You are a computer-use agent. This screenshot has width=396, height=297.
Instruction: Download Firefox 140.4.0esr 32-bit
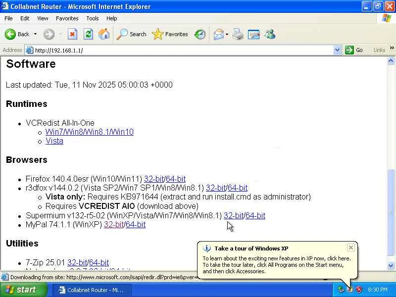(154, 179)
